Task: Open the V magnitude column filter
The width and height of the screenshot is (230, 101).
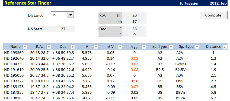Action: click(96, 47)
